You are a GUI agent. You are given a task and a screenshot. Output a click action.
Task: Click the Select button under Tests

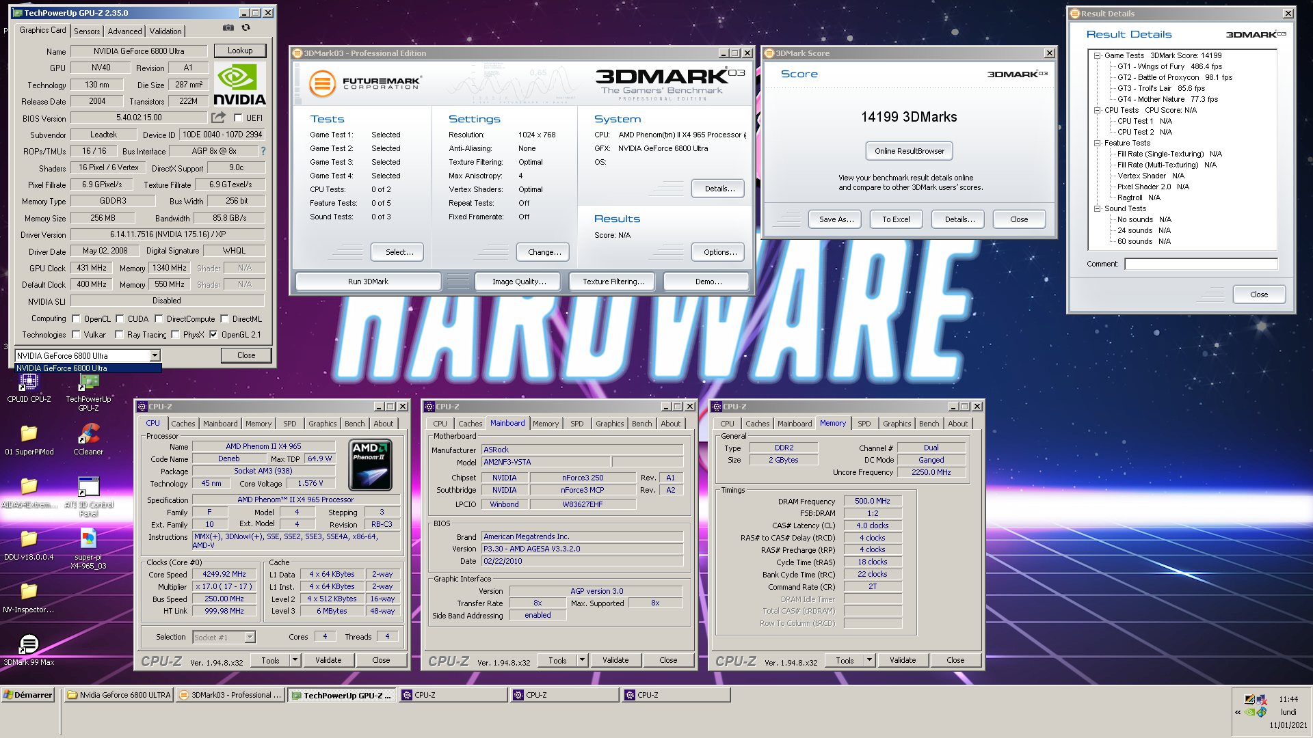tap(399, 252)
